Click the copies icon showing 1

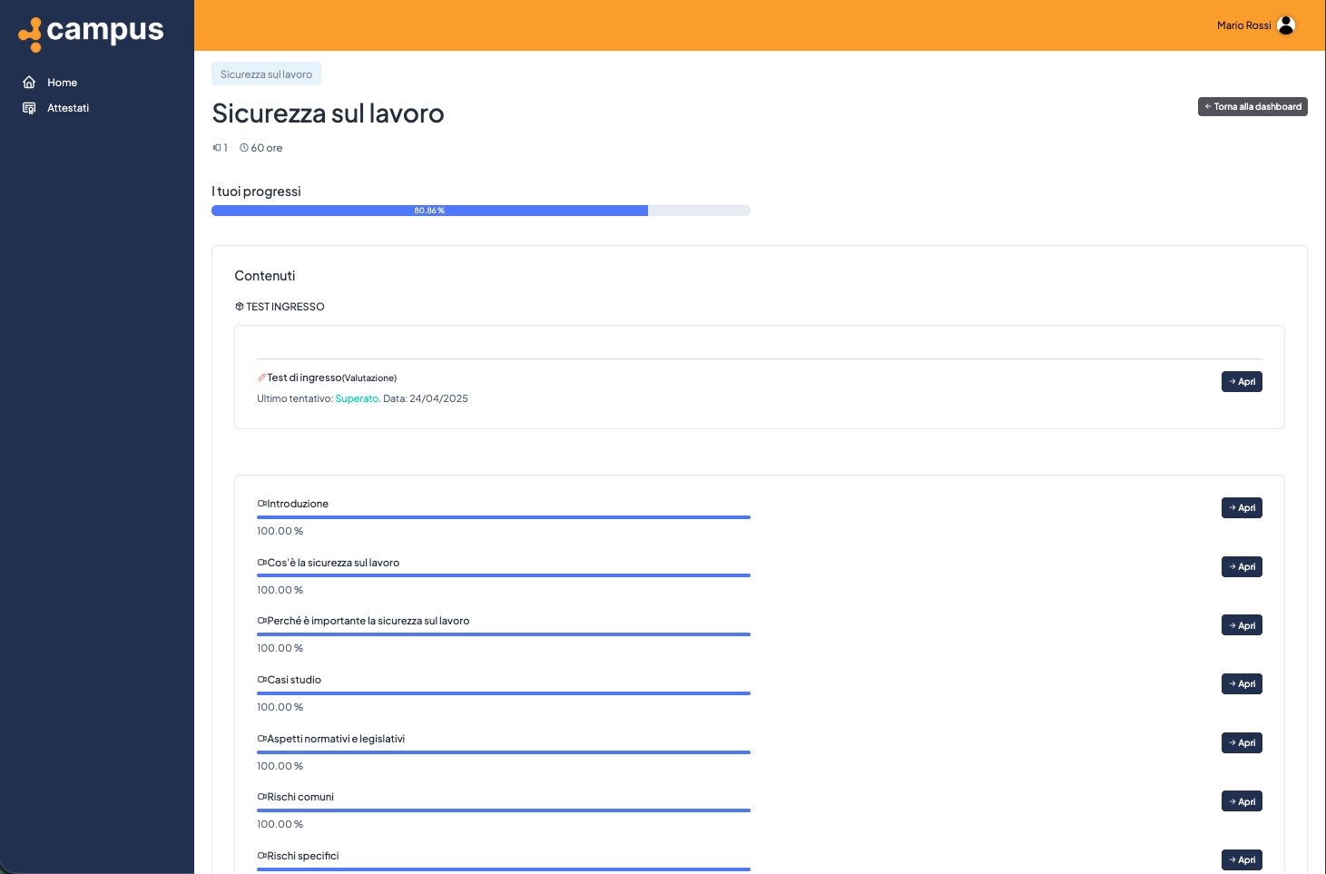[x=216, y=147]
